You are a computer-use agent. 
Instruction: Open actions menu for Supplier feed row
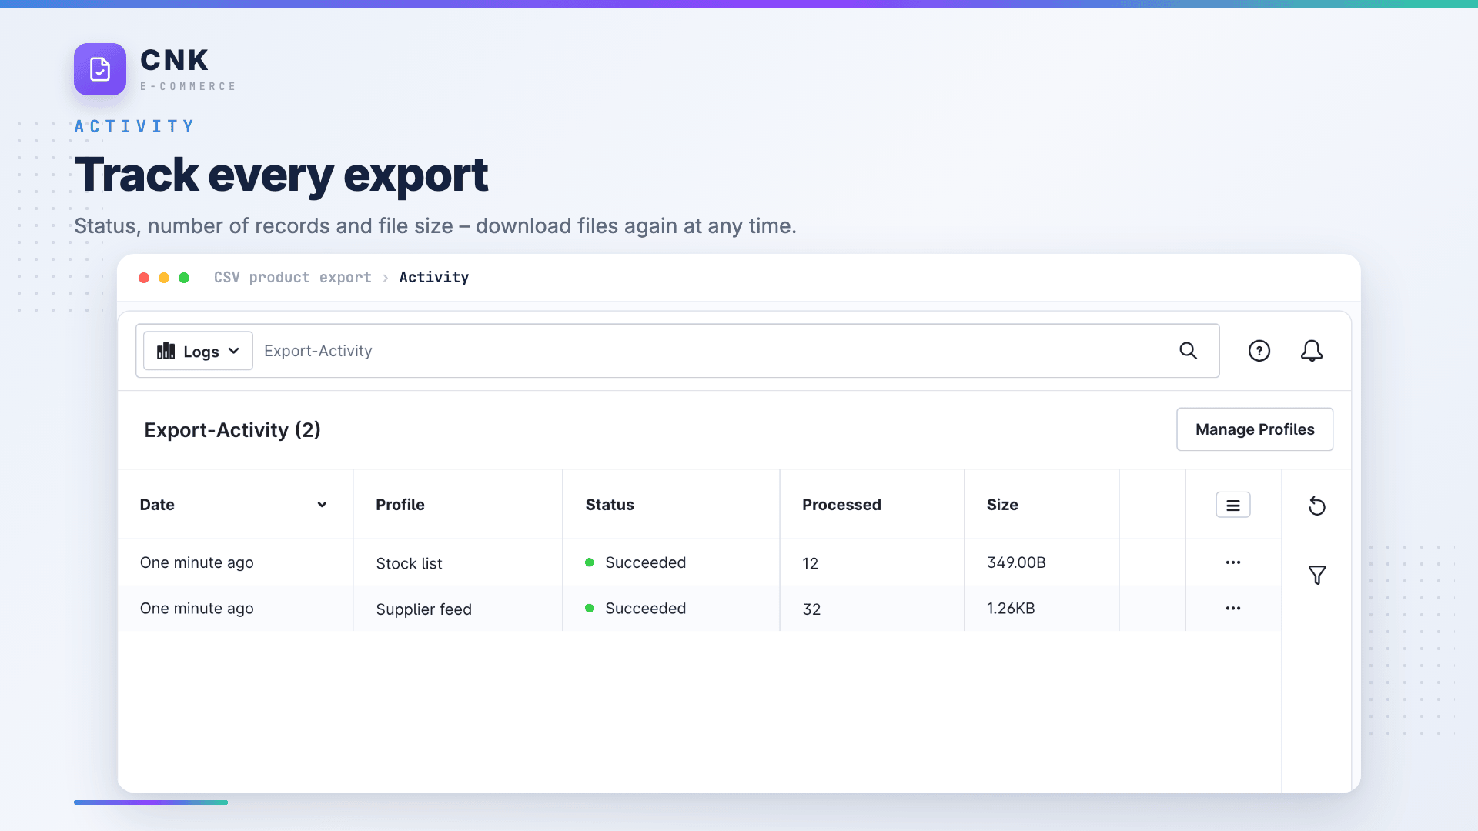(1232, 609)
